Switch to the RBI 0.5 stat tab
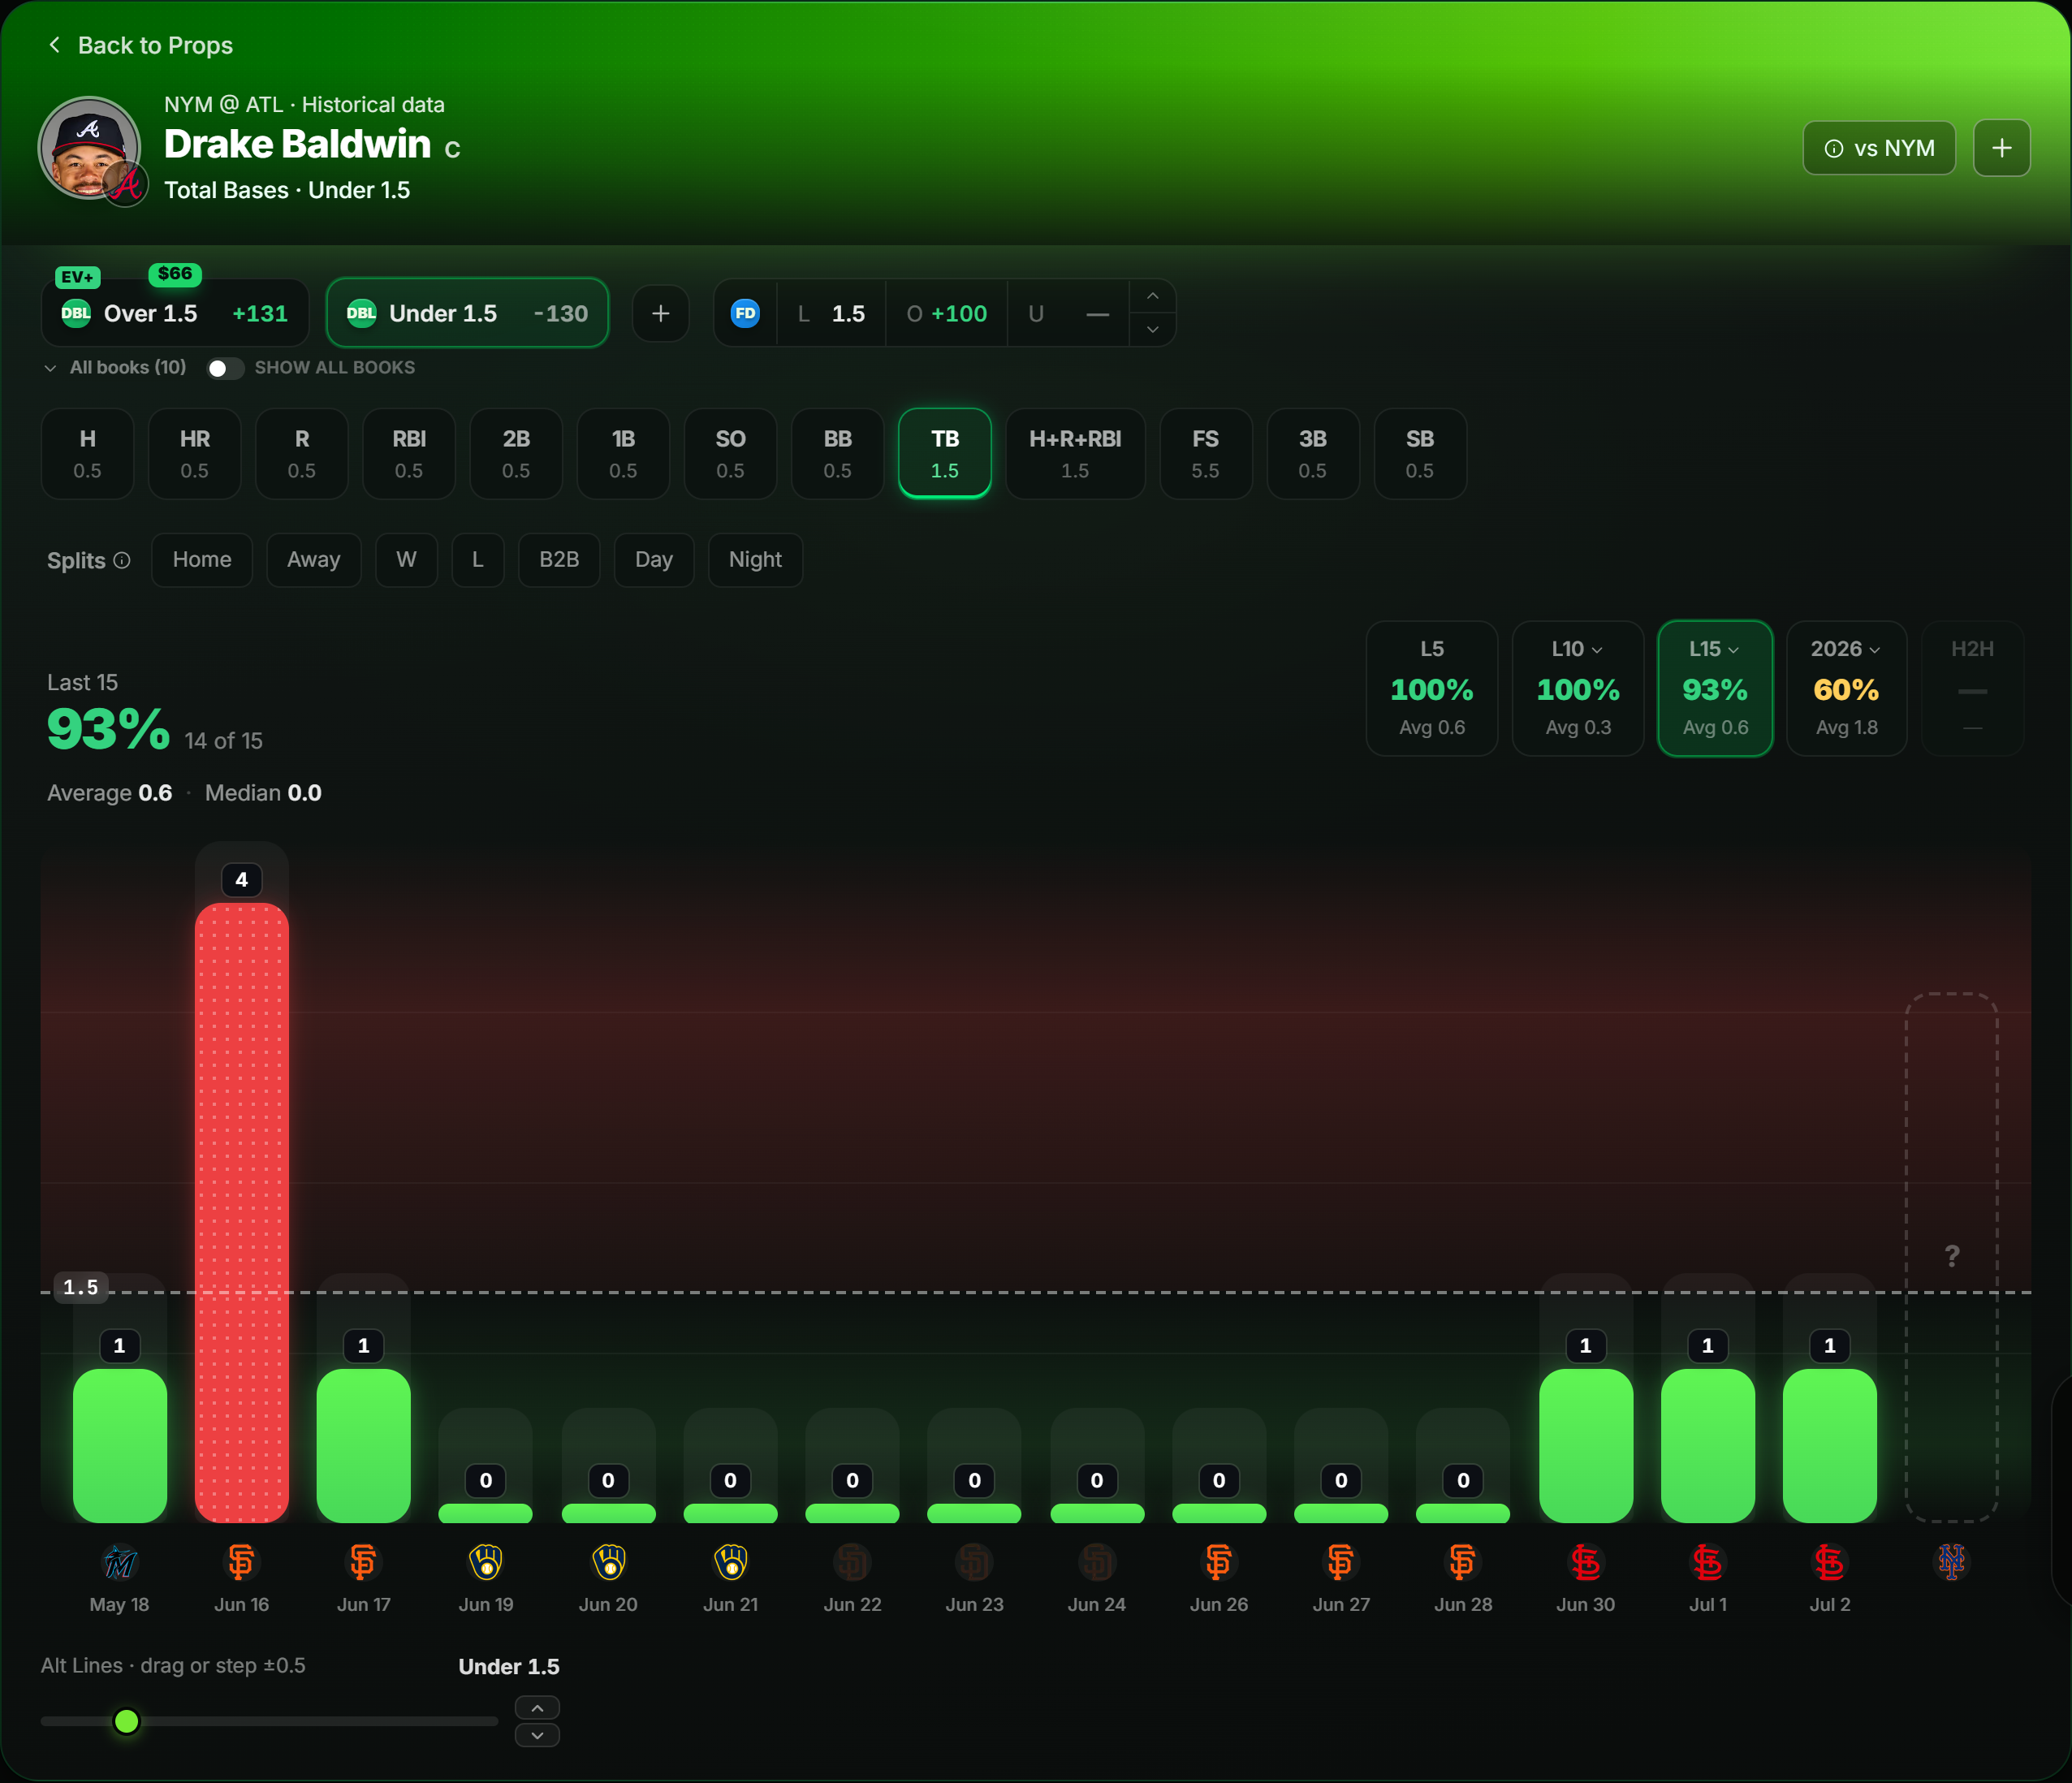 [409, 453]
